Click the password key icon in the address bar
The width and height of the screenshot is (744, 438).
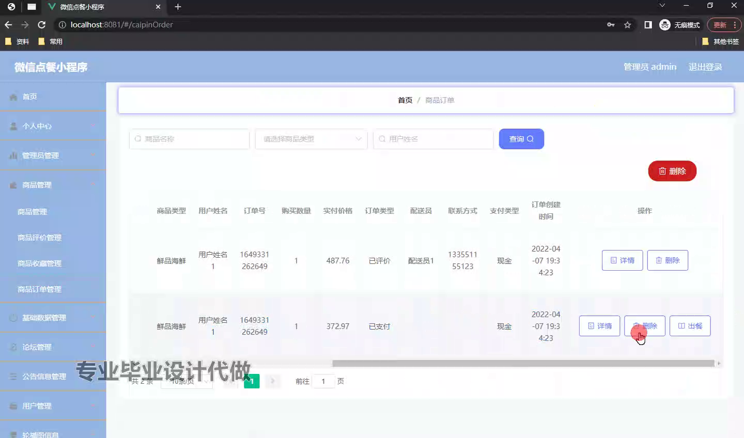point(611,25)
